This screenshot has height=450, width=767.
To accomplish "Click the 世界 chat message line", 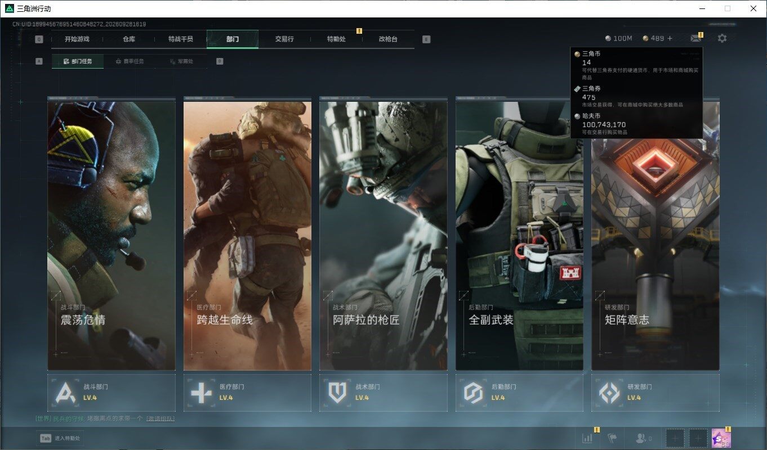I will pyautogui.click(x=105, y=419).
